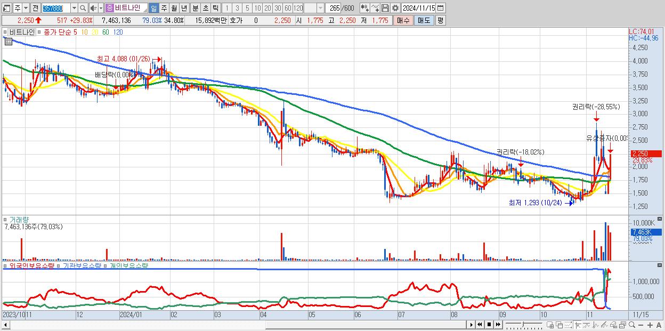Click the magnifier zoom icon at bottom right

point(632,325)
